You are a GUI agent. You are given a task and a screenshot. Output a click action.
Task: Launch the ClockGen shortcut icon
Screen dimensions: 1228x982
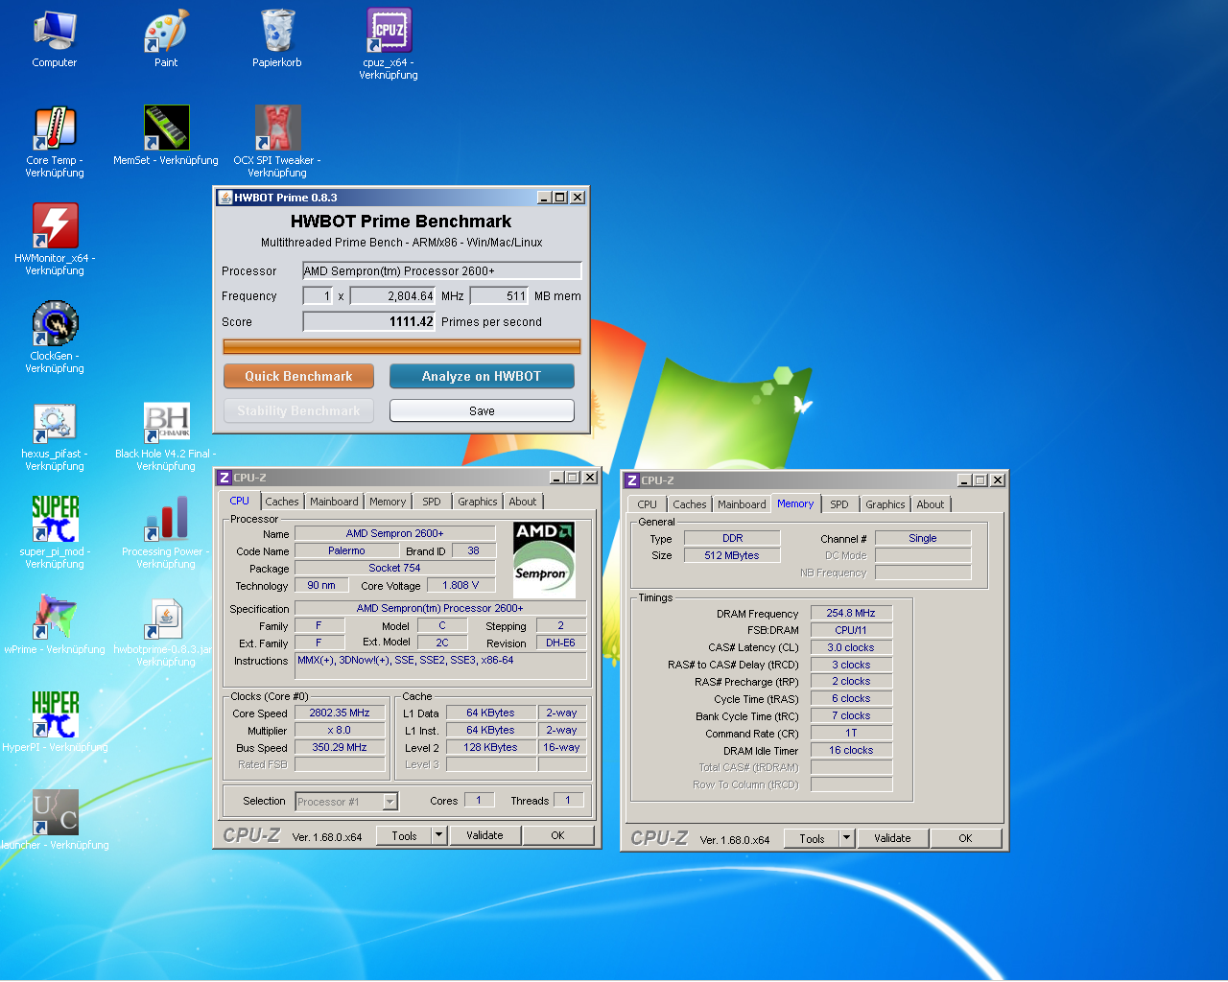55,338
